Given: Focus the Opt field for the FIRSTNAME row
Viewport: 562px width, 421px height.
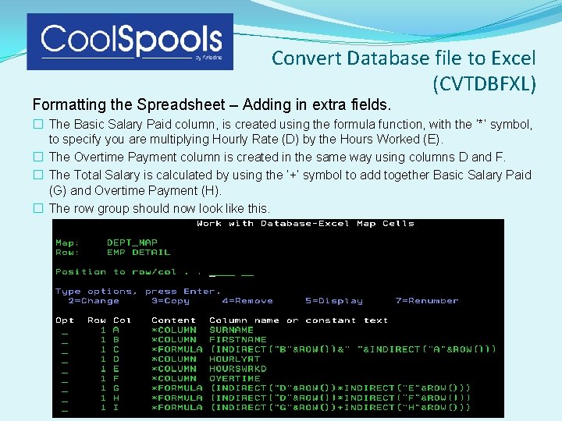Looking at the screenshot, I should tap(65, 341).
